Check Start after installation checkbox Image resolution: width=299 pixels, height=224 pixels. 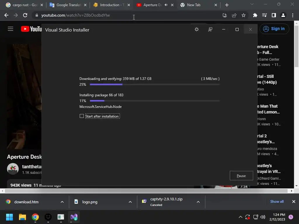click(82, 116)
